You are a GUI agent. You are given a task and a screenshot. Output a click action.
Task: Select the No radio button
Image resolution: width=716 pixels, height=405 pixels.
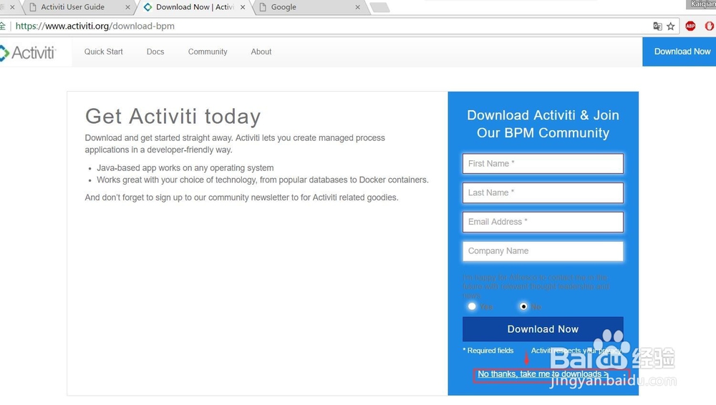click(523, 306)
